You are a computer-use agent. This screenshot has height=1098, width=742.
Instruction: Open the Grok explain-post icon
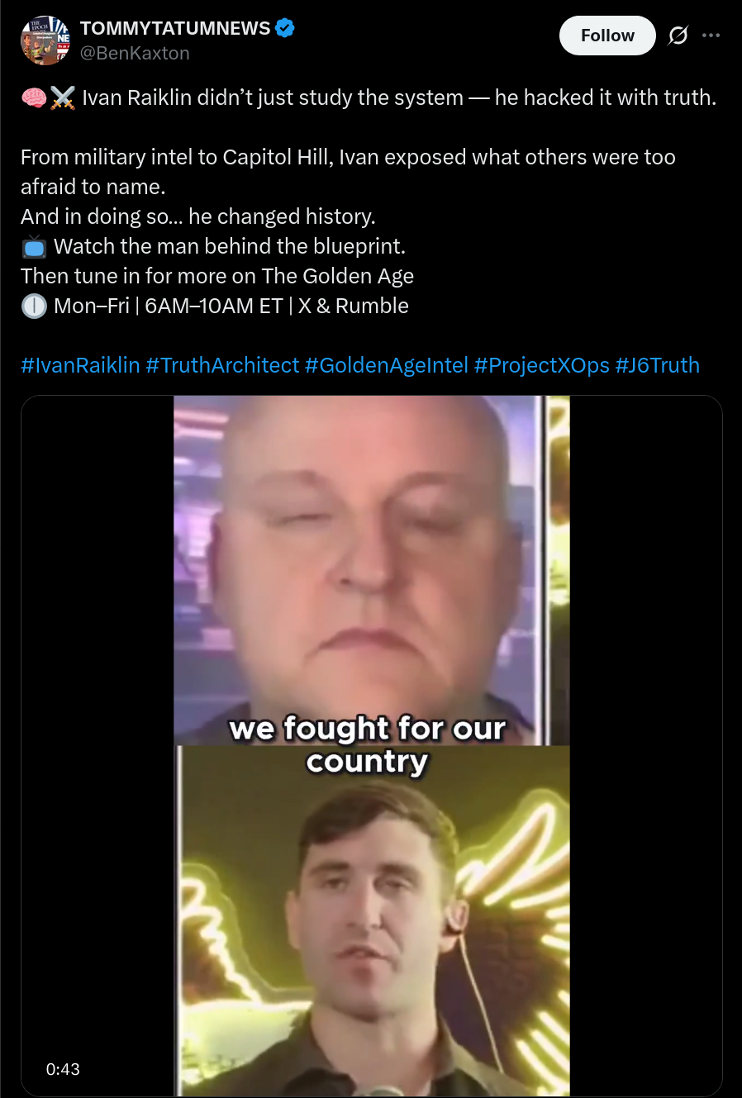click(x=678, y=36)
